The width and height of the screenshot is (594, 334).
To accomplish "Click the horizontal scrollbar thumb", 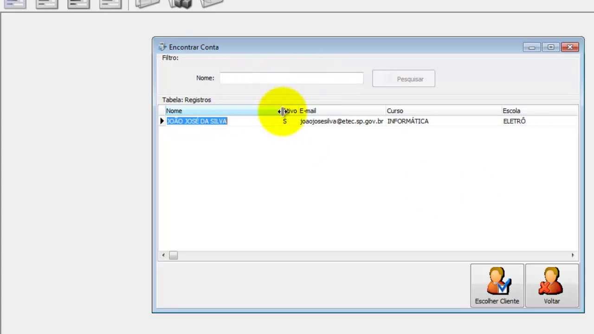I will click(x=173, y=255).
